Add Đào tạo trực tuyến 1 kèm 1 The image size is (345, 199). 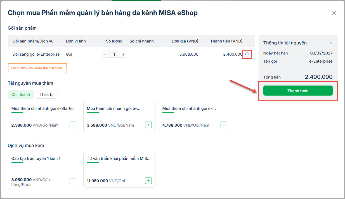[x=73, y=182]
